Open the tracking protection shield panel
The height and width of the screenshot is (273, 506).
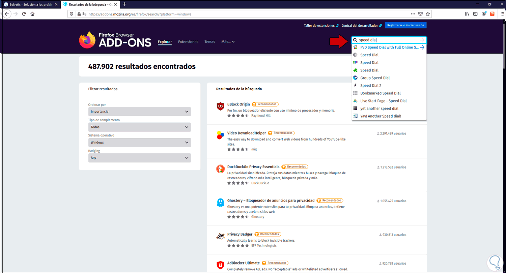tap(72, 14)
